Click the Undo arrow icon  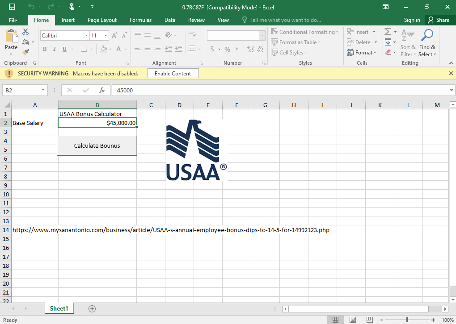pyautogui.click(x=31, y=7)
